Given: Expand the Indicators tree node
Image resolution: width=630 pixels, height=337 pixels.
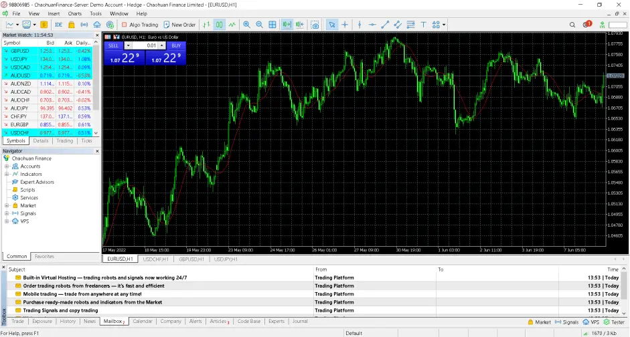Looking at the screenshot, I should [x=7, y=174].
